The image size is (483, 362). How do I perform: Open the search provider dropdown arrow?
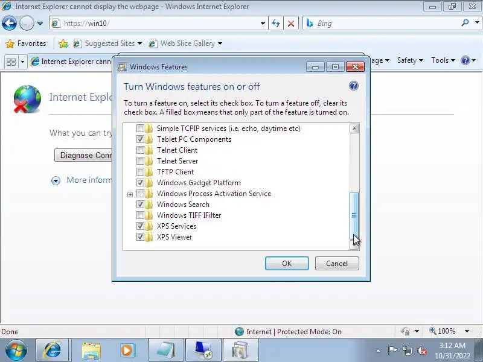(x=477, y=23)
